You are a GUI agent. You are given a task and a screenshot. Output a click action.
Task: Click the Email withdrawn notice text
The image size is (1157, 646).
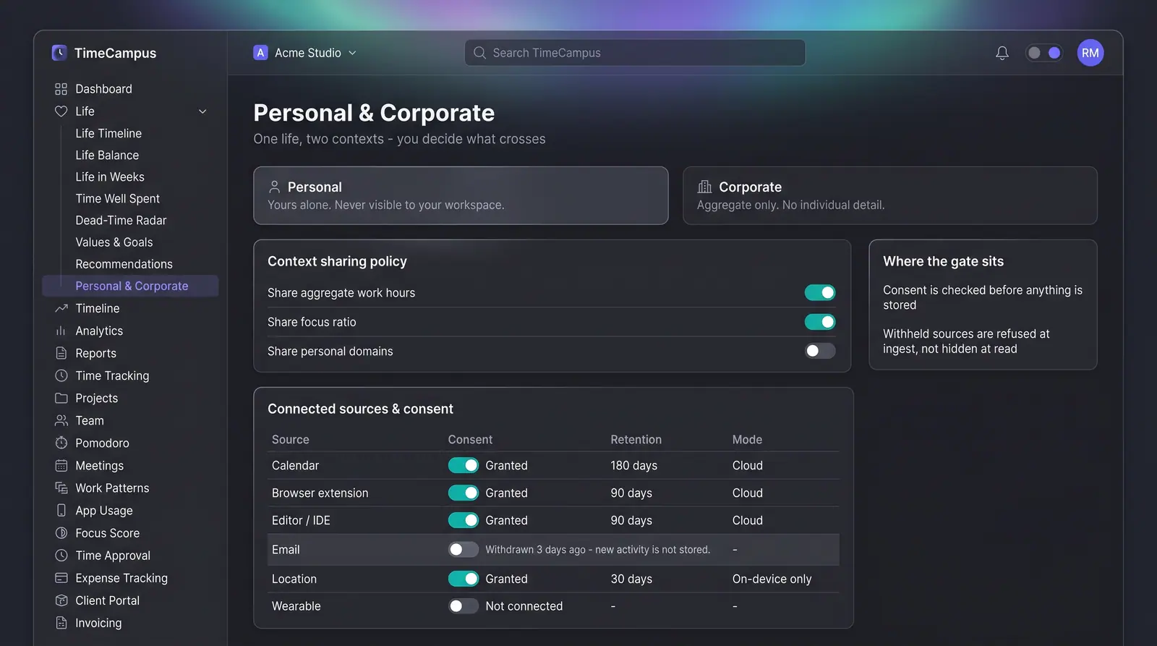pos(597,550)
